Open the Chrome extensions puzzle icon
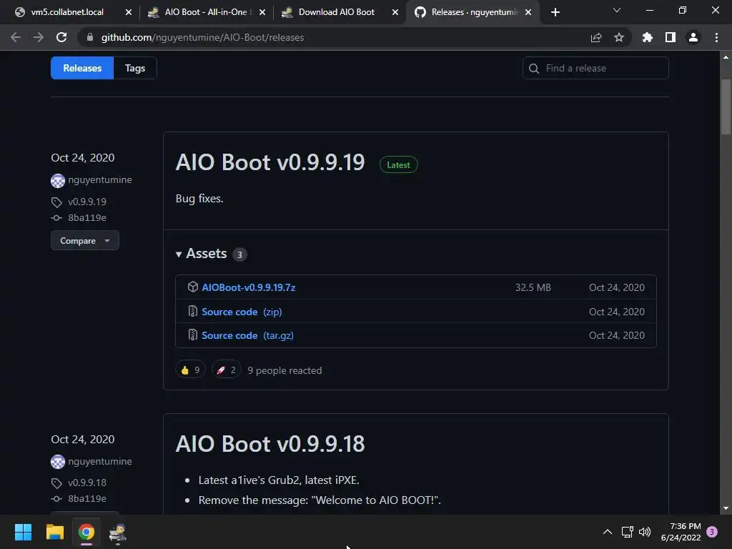The width and height of the screenshot is (732, 549). [x=648, y=37]
